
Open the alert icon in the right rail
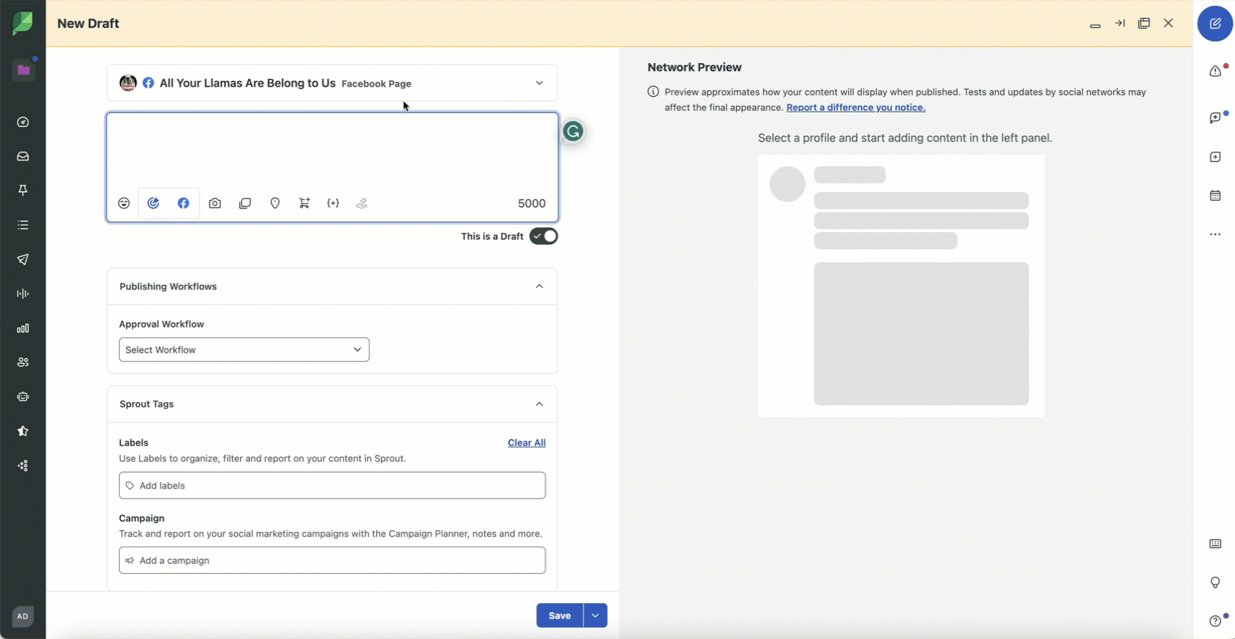click(1216, 71)
